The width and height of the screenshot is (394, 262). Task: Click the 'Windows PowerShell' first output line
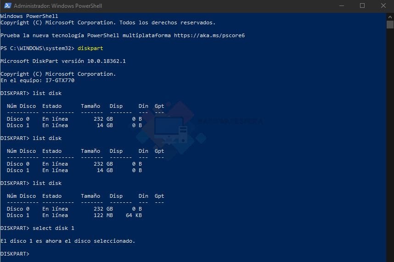click(x=29, y=16)
